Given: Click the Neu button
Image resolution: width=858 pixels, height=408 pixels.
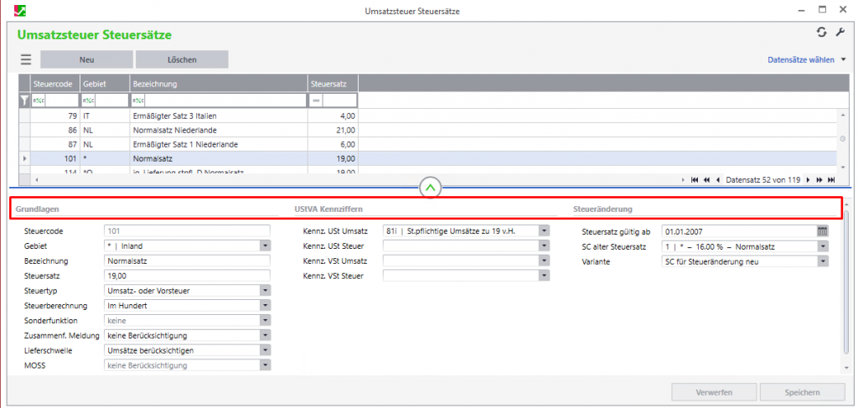Looking at the screenshot, I should [x=86, y=59].
